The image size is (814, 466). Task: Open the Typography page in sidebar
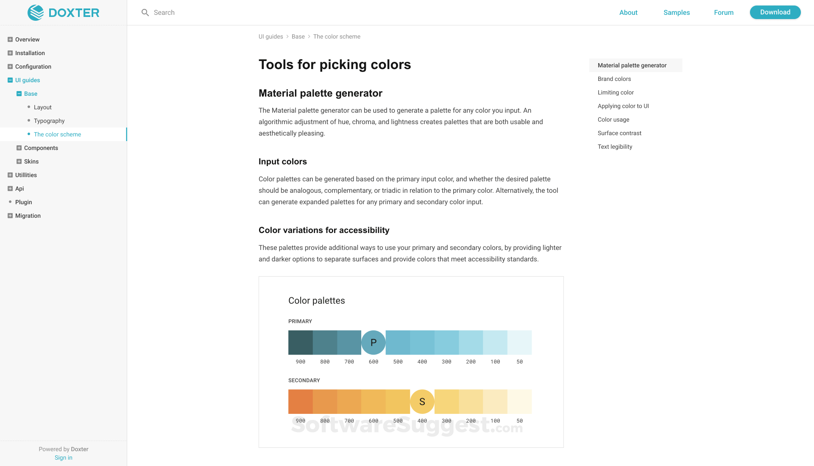[x=49, y=121]
